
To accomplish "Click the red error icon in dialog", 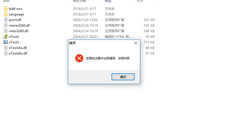I will 79,58.
